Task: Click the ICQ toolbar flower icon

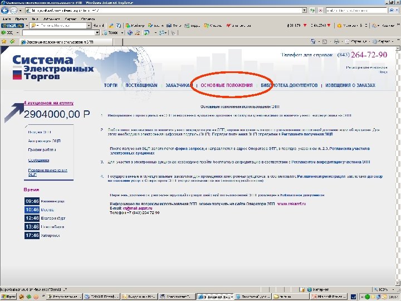Action: 3,32
